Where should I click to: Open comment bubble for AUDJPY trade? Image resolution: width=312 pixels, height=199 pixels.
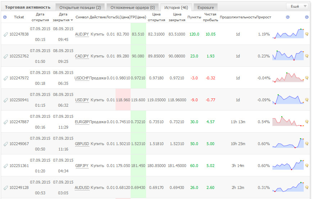tap(307, 34)
